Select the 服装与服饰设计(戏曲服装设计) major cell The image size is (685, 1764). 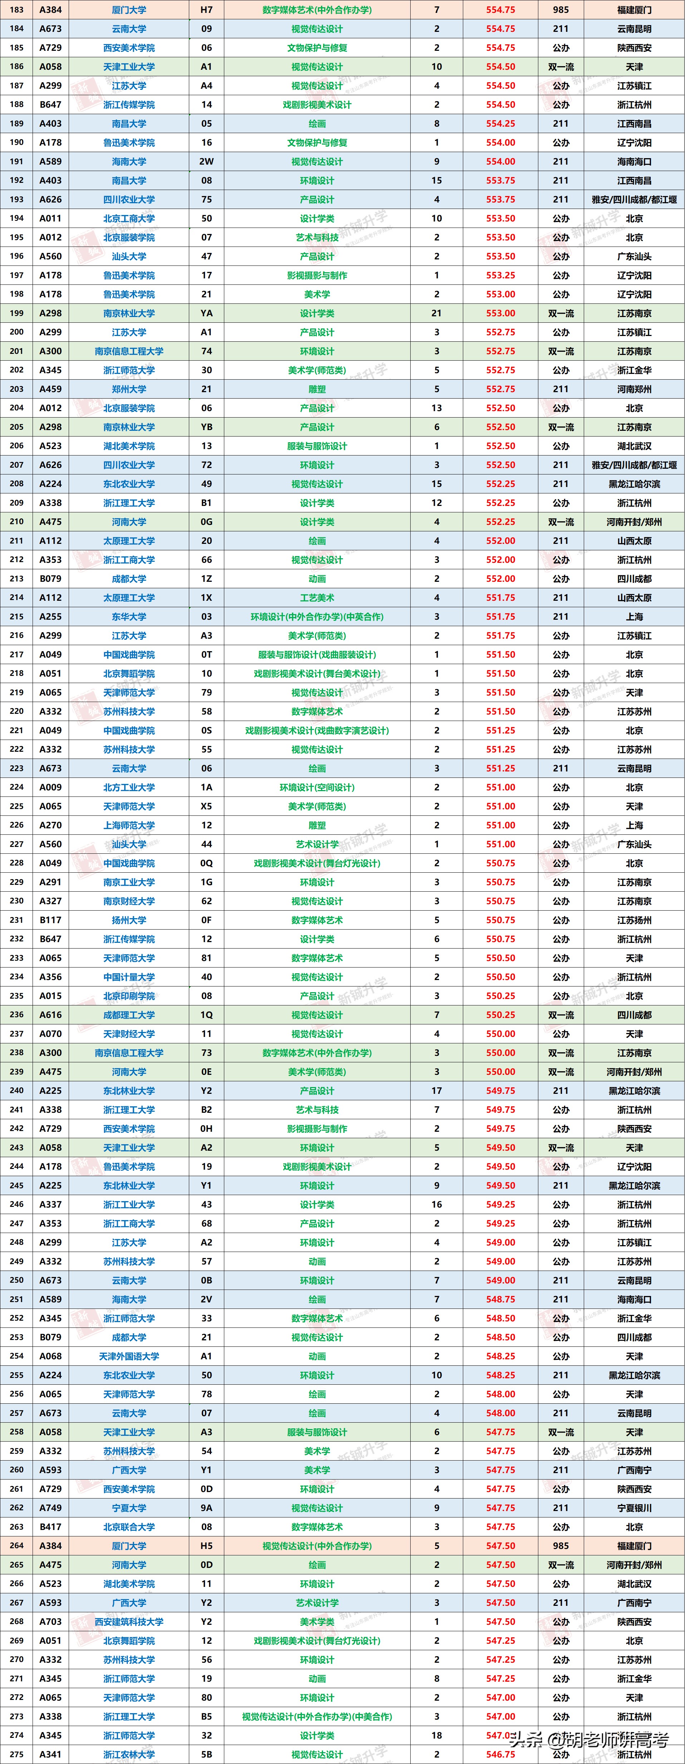(x=317, y=655)
